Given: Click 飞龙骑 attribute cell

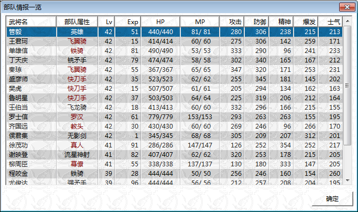Looking at the screenshot, I should click(x=77, y=108).
